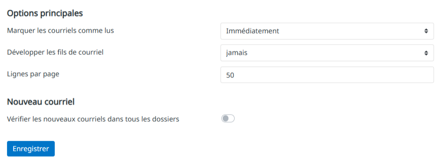Open the Développer les fils de courriel dropdown

pyautogui.click(x=327, y=53)
